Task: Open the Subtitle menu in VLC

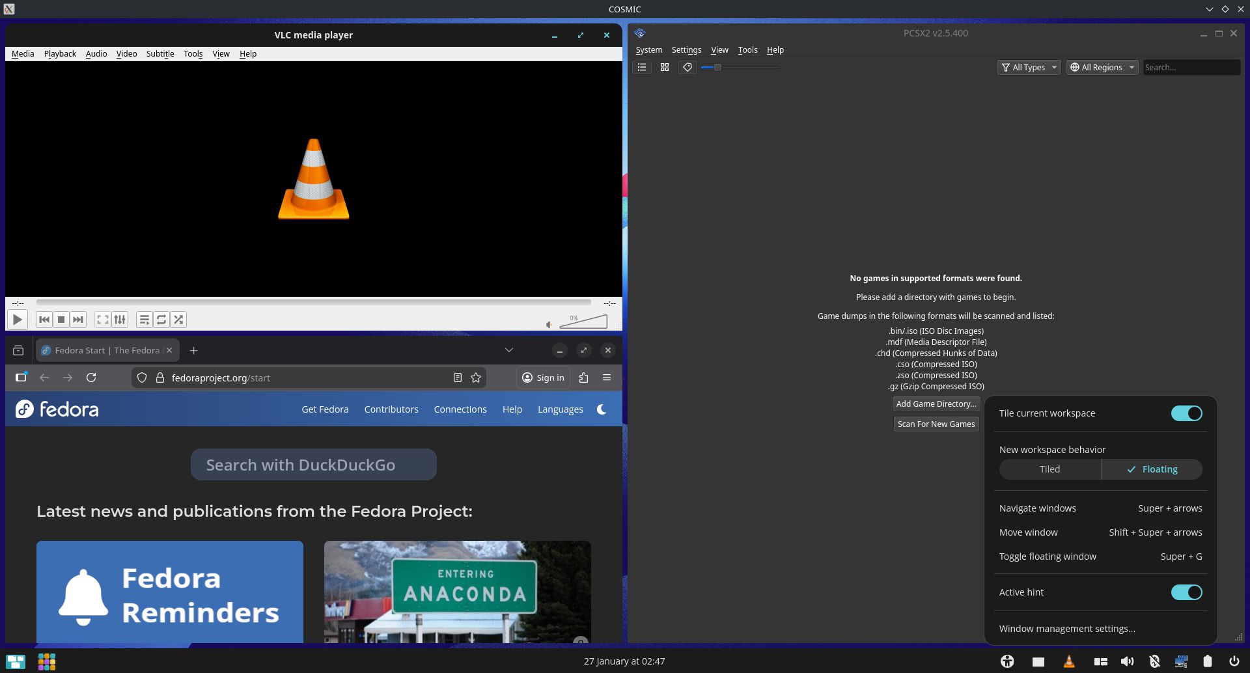Action: (160, 53)
